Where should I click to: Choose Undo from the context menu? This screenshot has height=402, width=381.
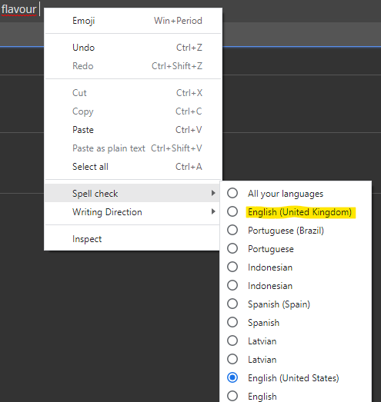coord(133,48)
